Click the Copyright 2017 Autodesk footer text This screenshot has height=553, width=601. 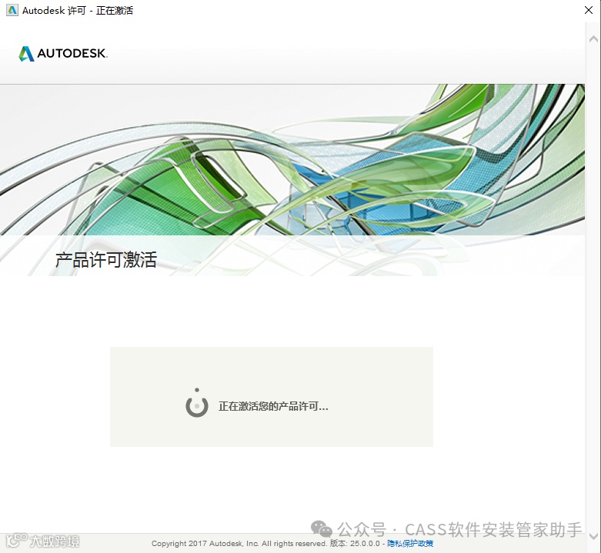[239, 544]
